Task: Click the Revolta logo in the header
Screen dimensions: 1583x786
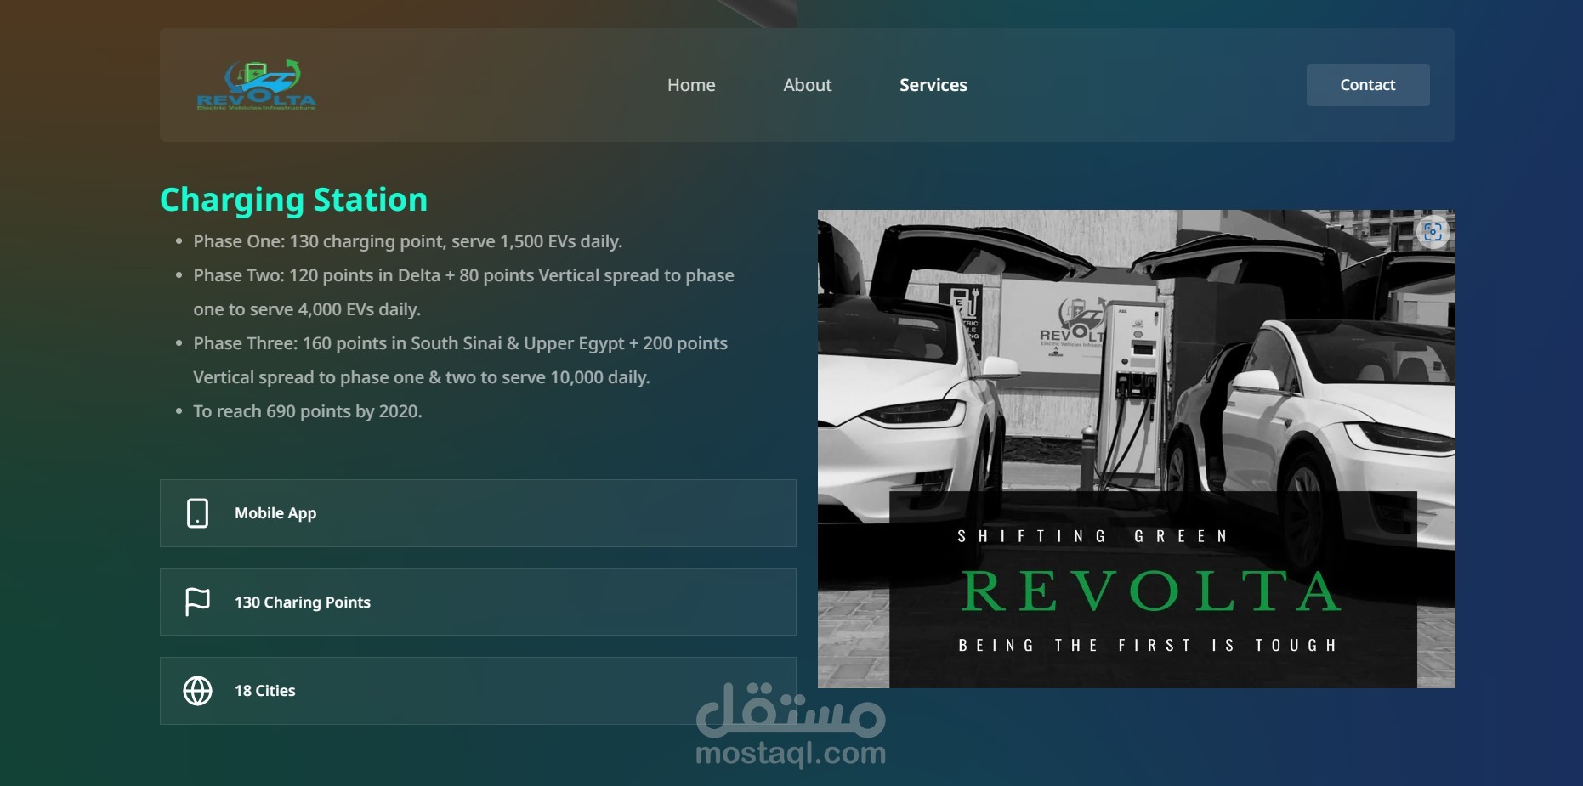Action: (x=256, y=85)
